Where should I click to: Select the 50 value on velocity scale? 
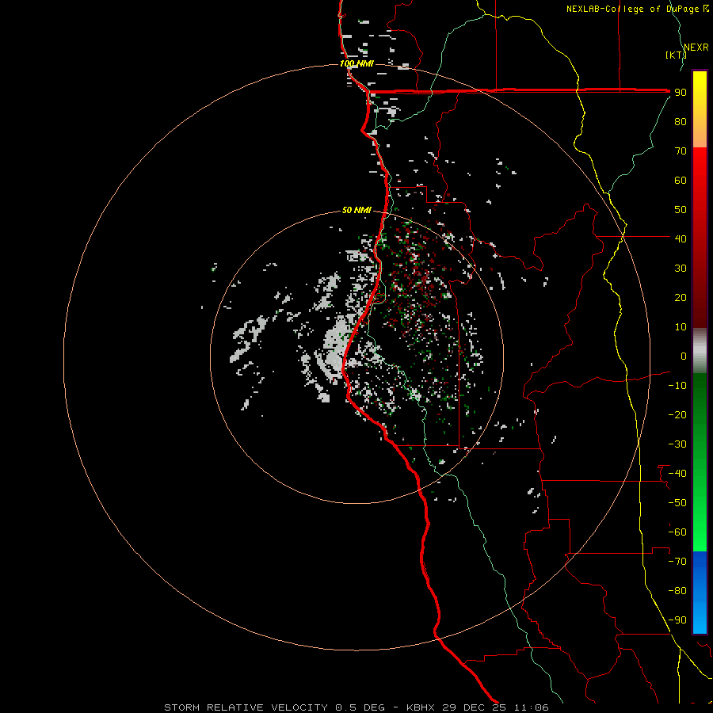tap(681, 210)
